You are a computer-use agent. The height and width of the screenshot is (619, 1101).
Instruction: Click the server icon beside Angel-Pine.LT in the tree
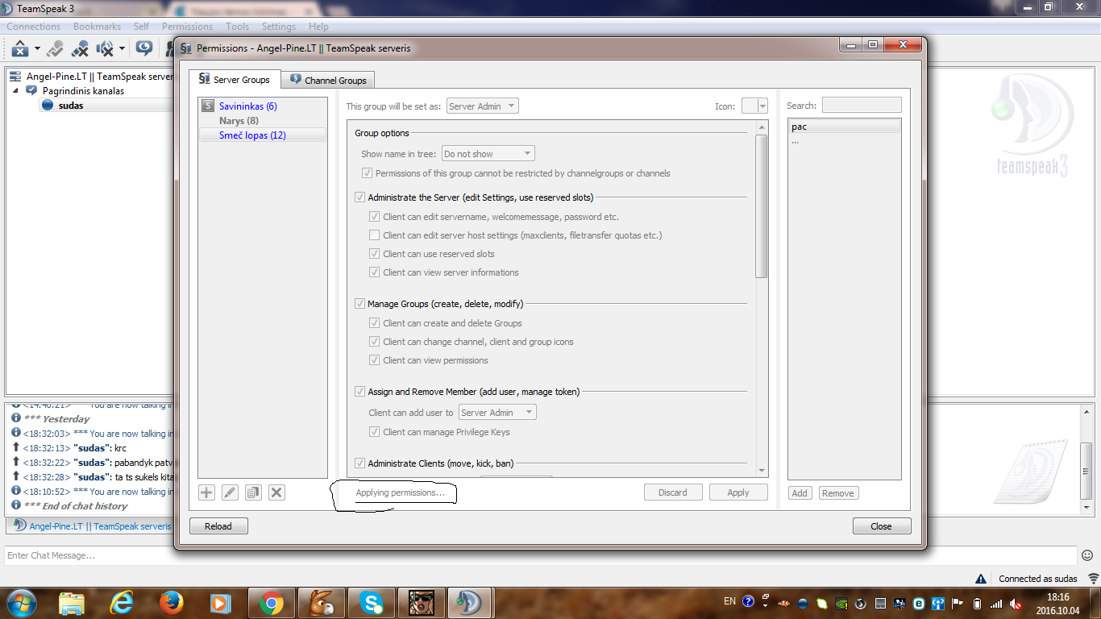(x=15, y=77)
